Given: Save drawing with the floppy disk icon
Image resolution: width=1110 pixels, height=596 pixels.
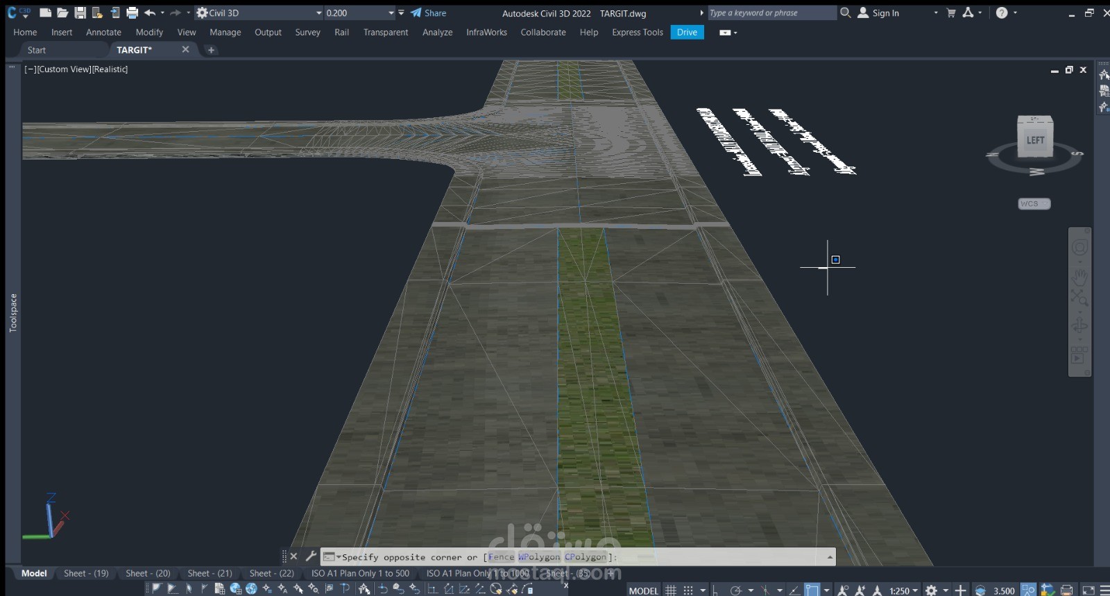Looking at the screenshot, I should coord(80,12).
